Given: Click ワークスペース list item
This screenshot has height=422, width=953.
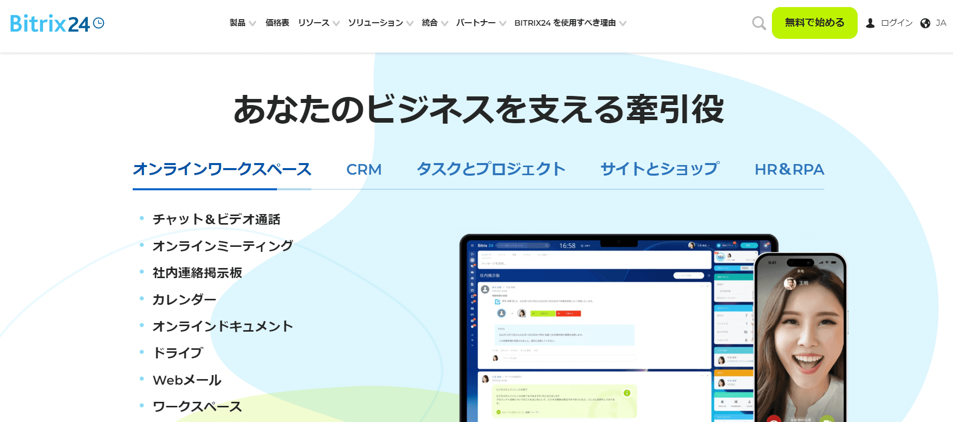Looking at the screenshot, I should tap(197, 406).
